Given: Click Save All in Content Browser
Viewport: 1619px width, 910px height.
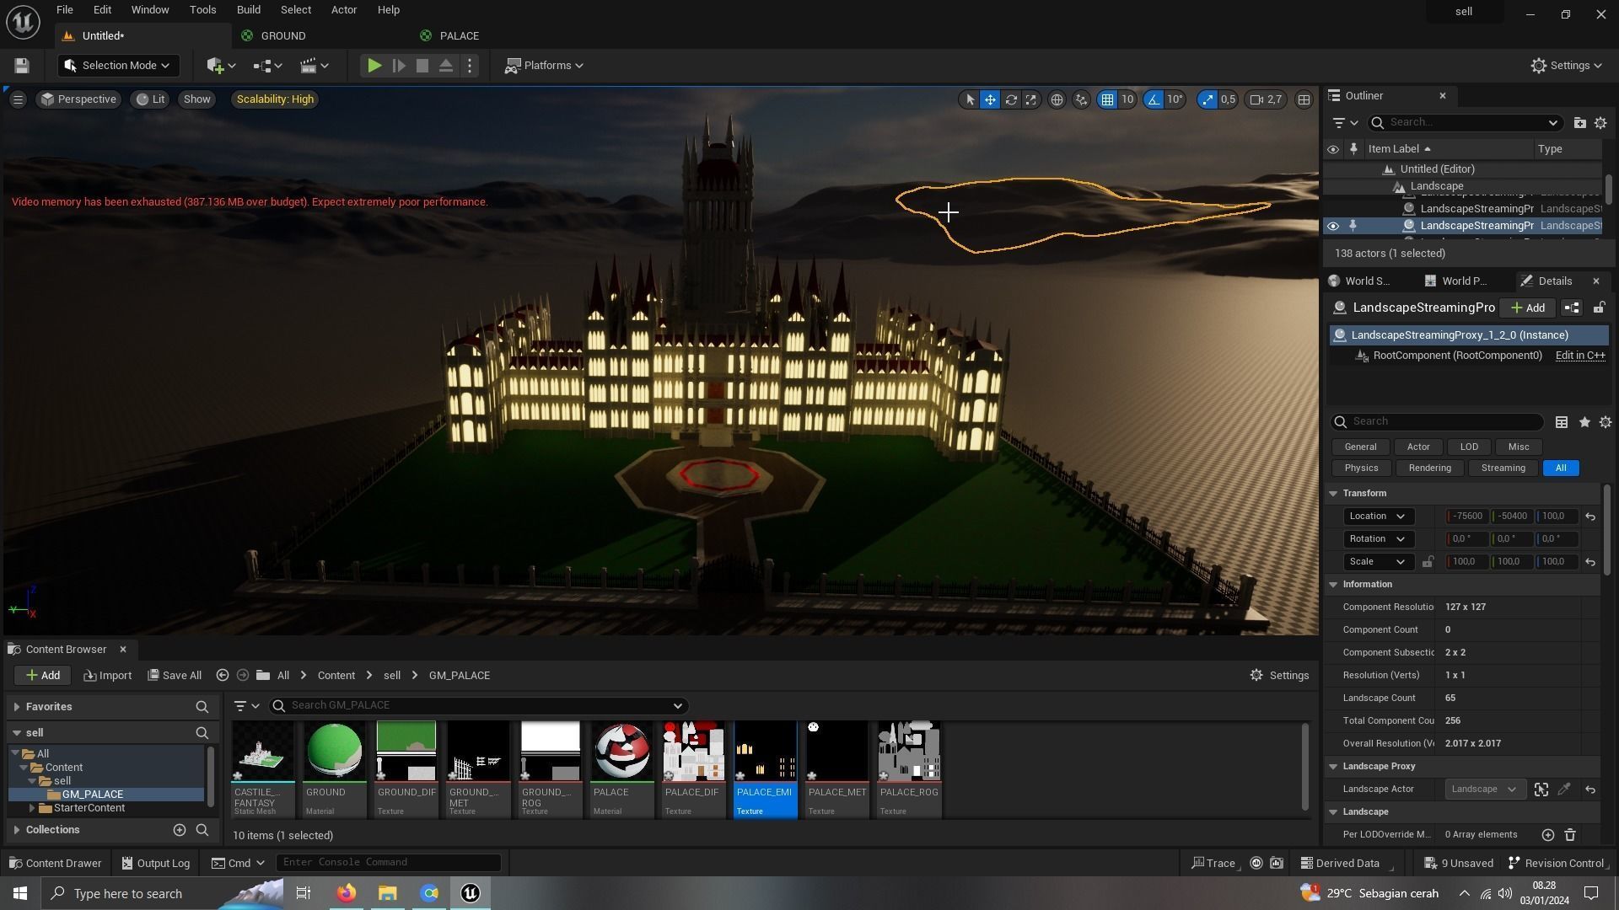Looking at the screenshot, I should pyautogui.click(x=175, y=676).
